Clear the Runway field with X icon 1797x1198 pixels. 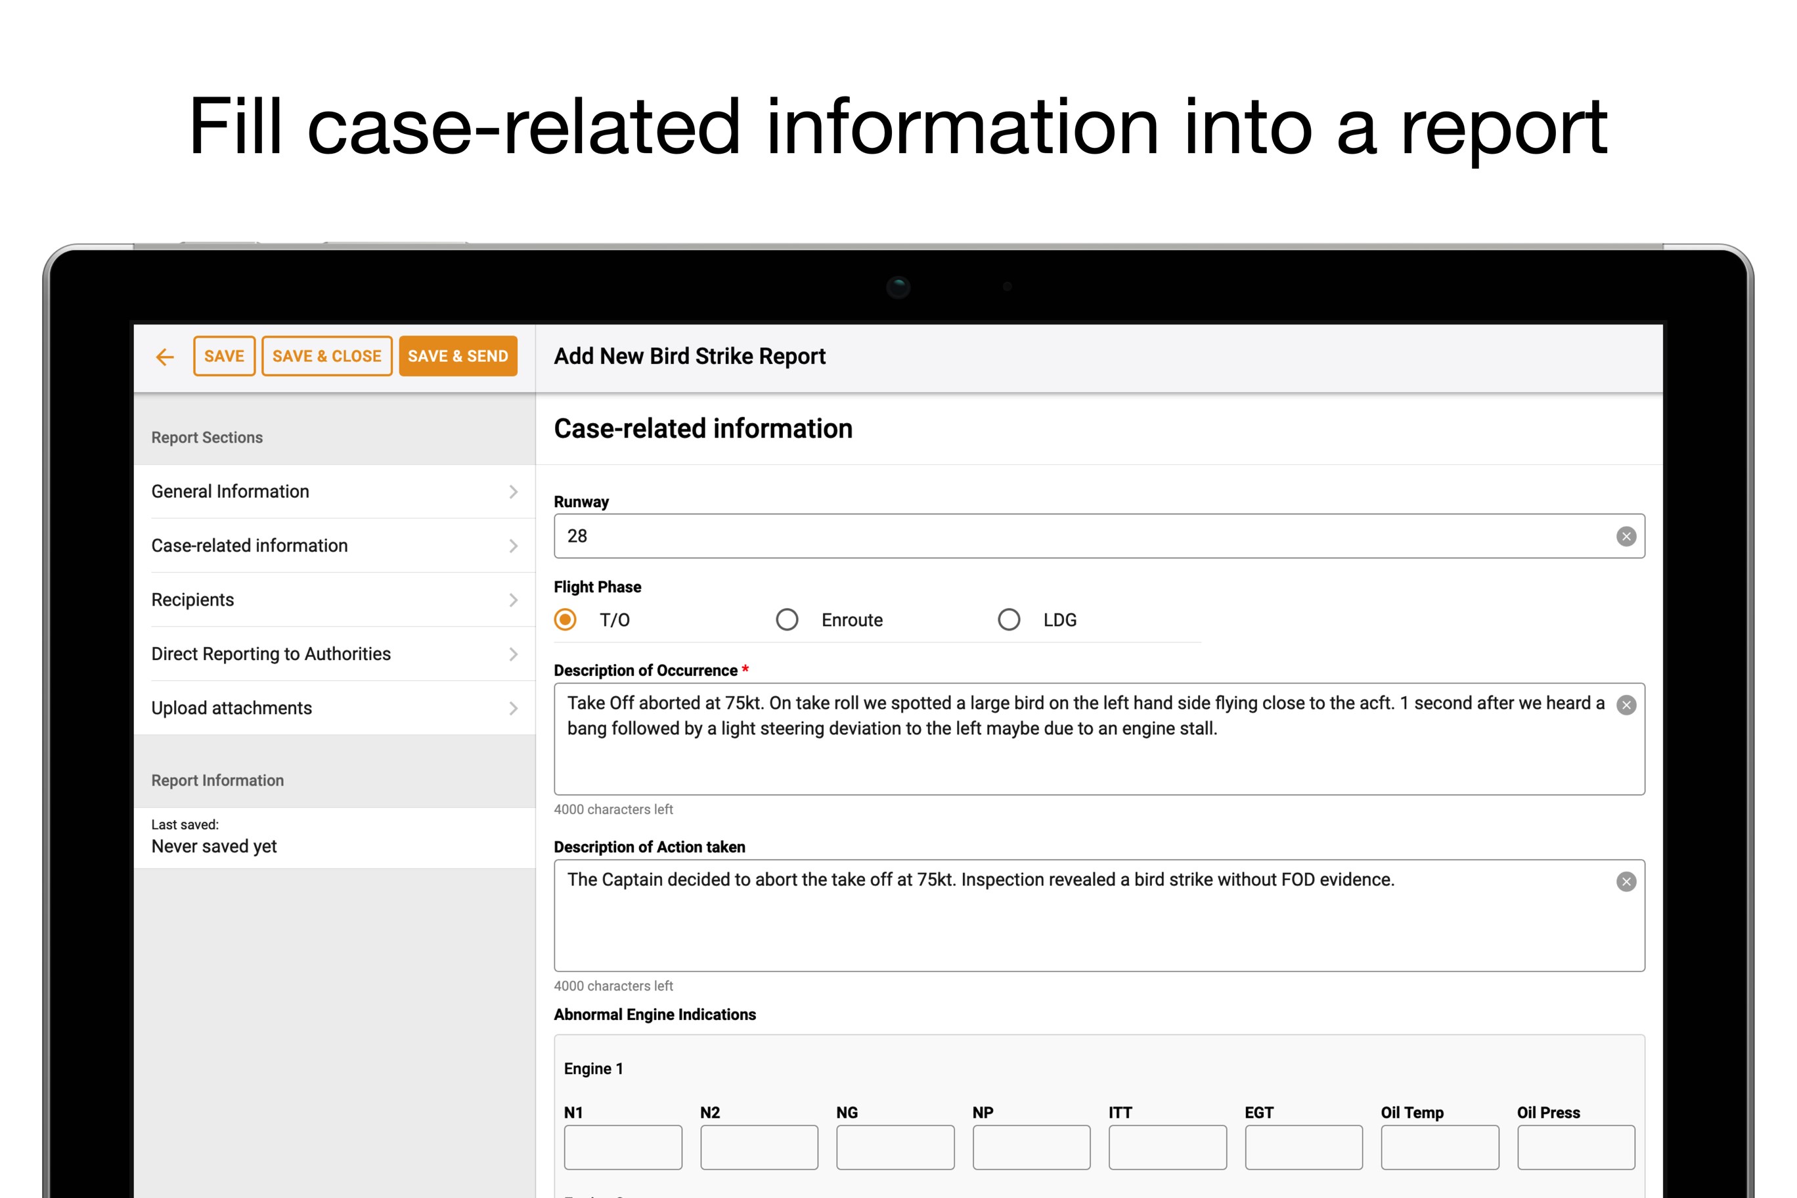[x=1626, y=537]
